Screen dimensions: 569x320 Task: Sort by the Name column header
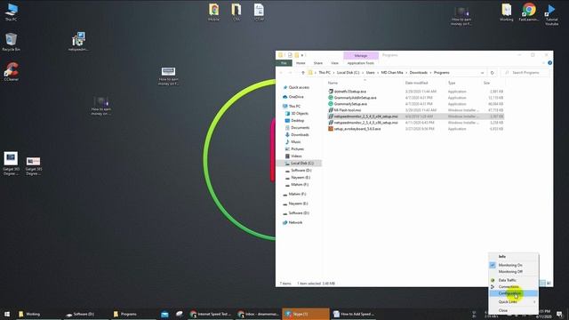(x=333, y=83)
